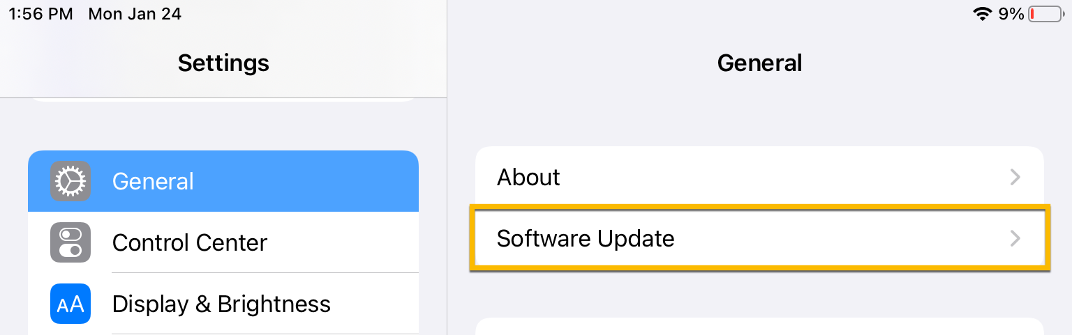
Task: Open Software Update via its chevron
Action: 1015,239
